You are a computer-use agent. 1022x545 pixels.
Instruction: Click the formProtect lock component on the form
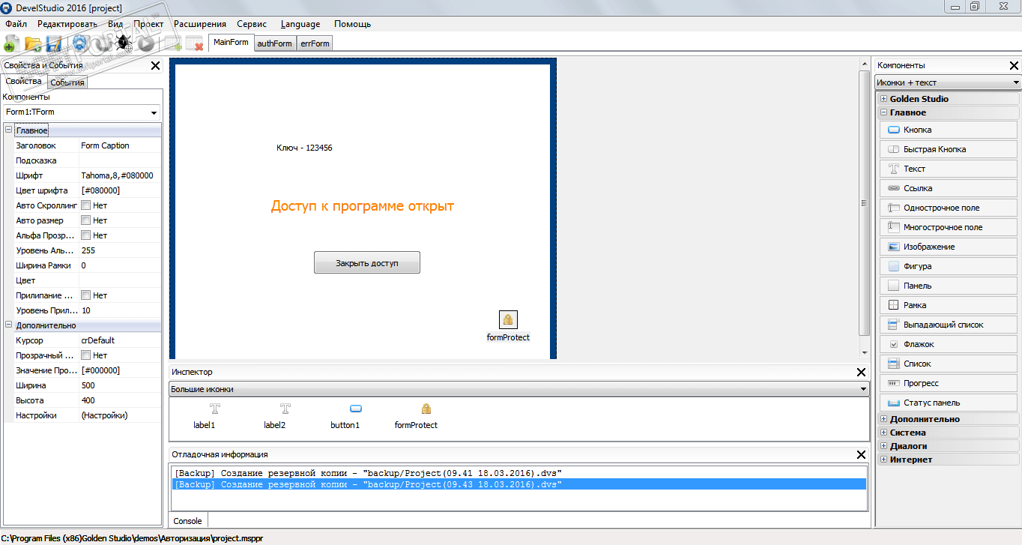click(508, 320)
